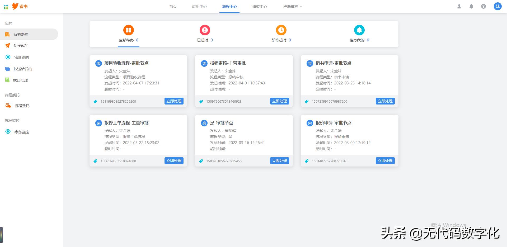Viewport: 507px width, 247px height.
Task: Click the 抄送给我的 sidebar icon
Action: pyautogui.click(x=8, y=69)
